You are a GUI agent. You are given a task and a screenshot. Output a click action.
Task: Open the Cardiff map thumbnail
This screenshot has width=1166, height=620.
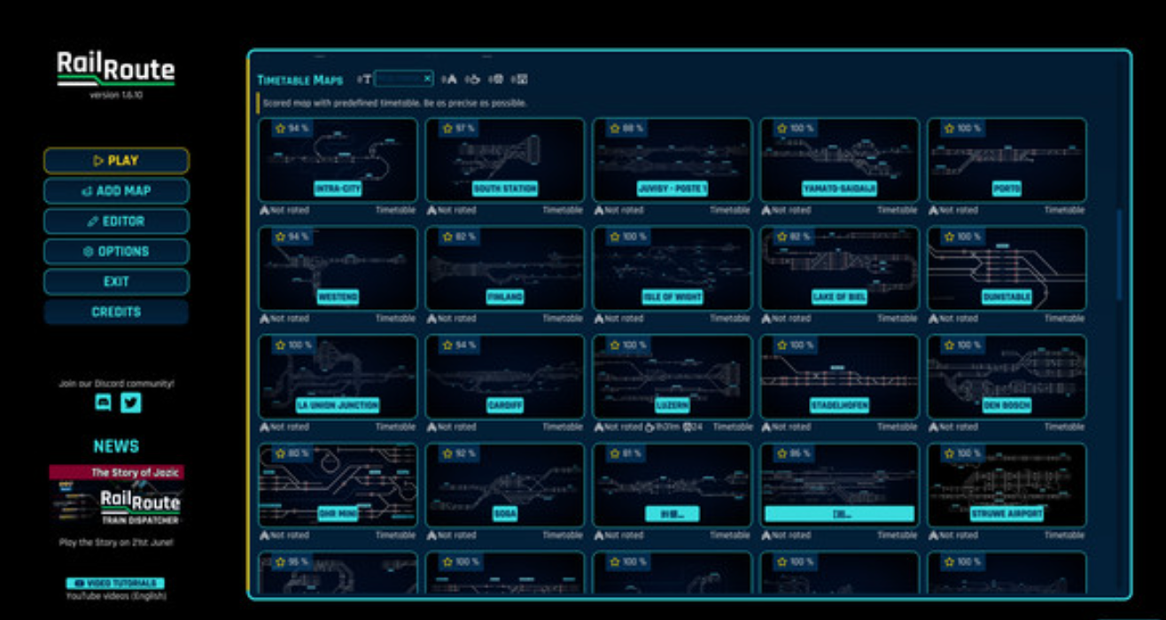(x=505, y=376)
